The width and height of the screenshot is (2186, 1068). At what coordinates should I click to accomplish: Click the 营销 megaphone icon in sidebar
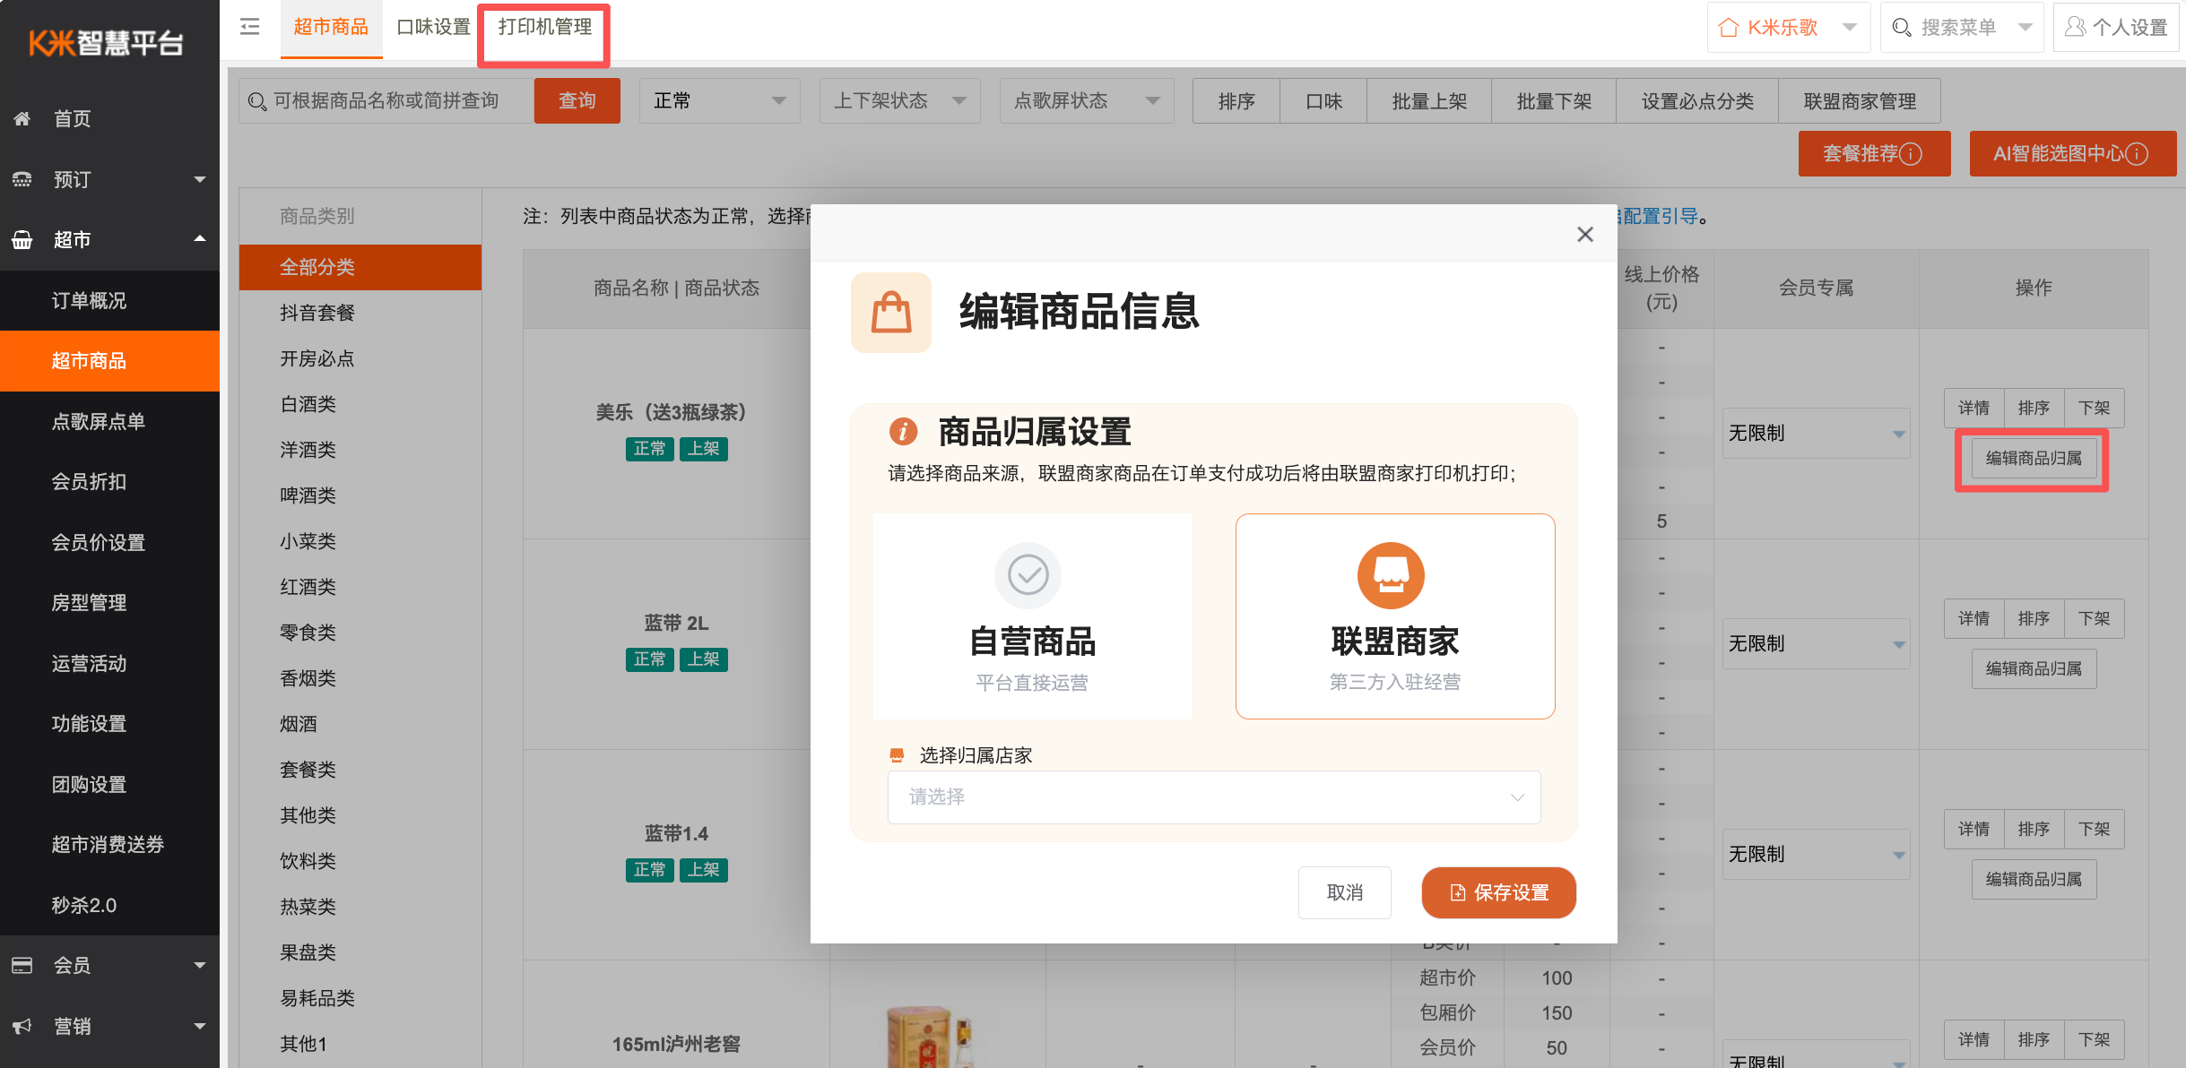(22, 1025)
